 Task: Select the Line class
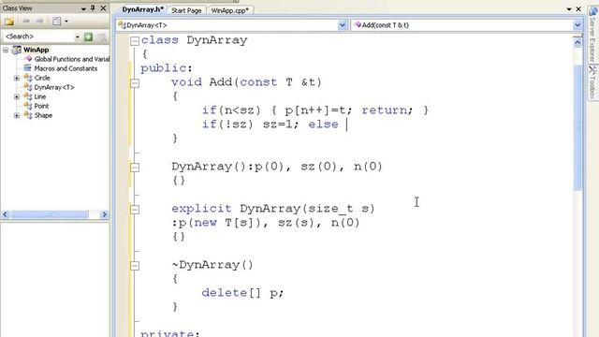point(40,96)
